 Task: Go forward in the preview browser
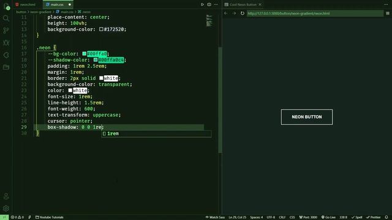pos(234,13)
